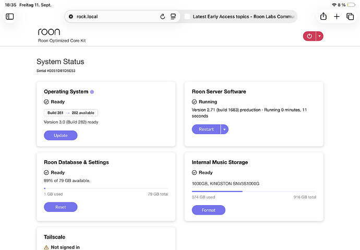The width and height of the screenshot is (360, 250).
Task: Click the Update button
Action: click(61, 136)
